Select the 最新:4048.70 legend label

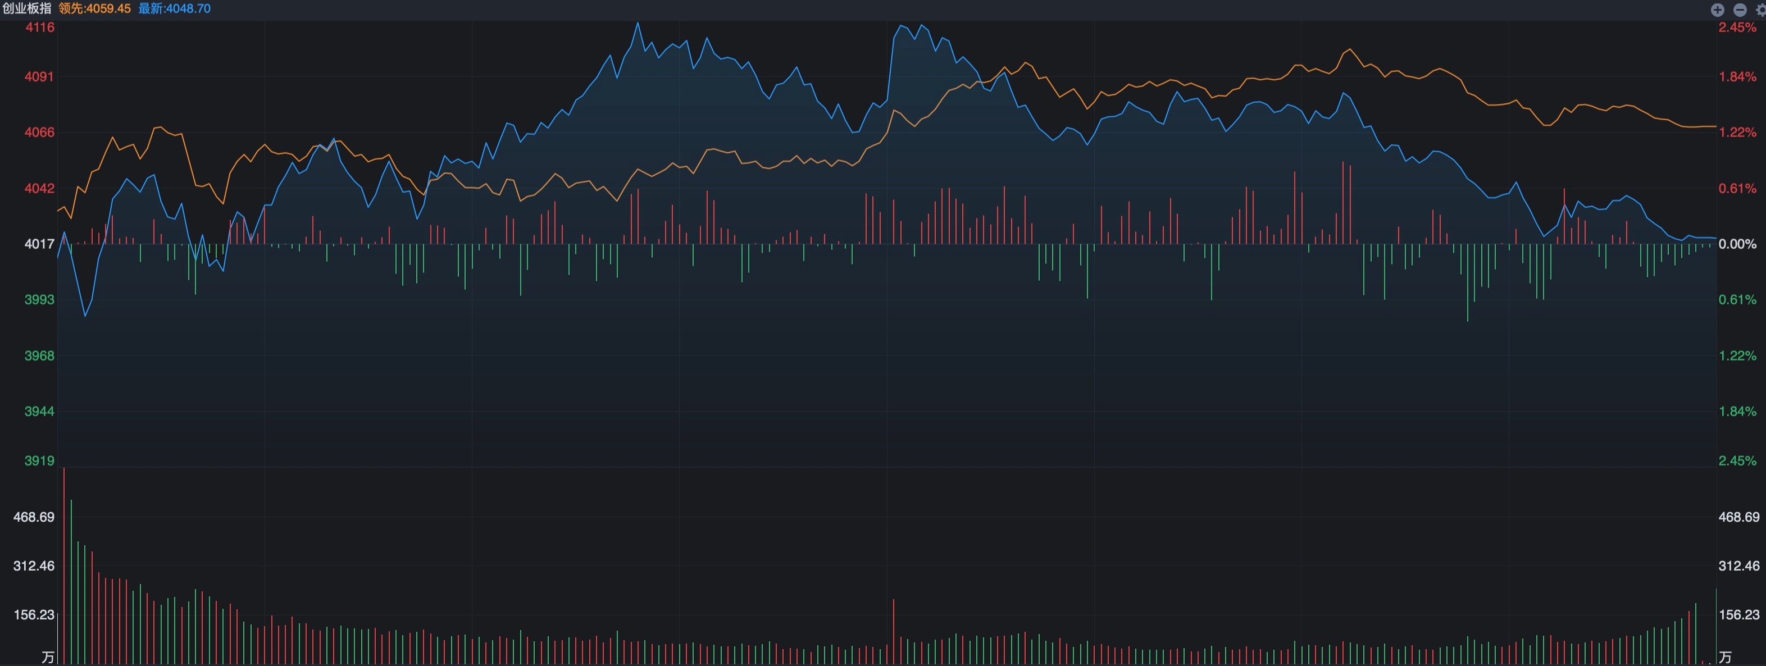tap(175, 8)
